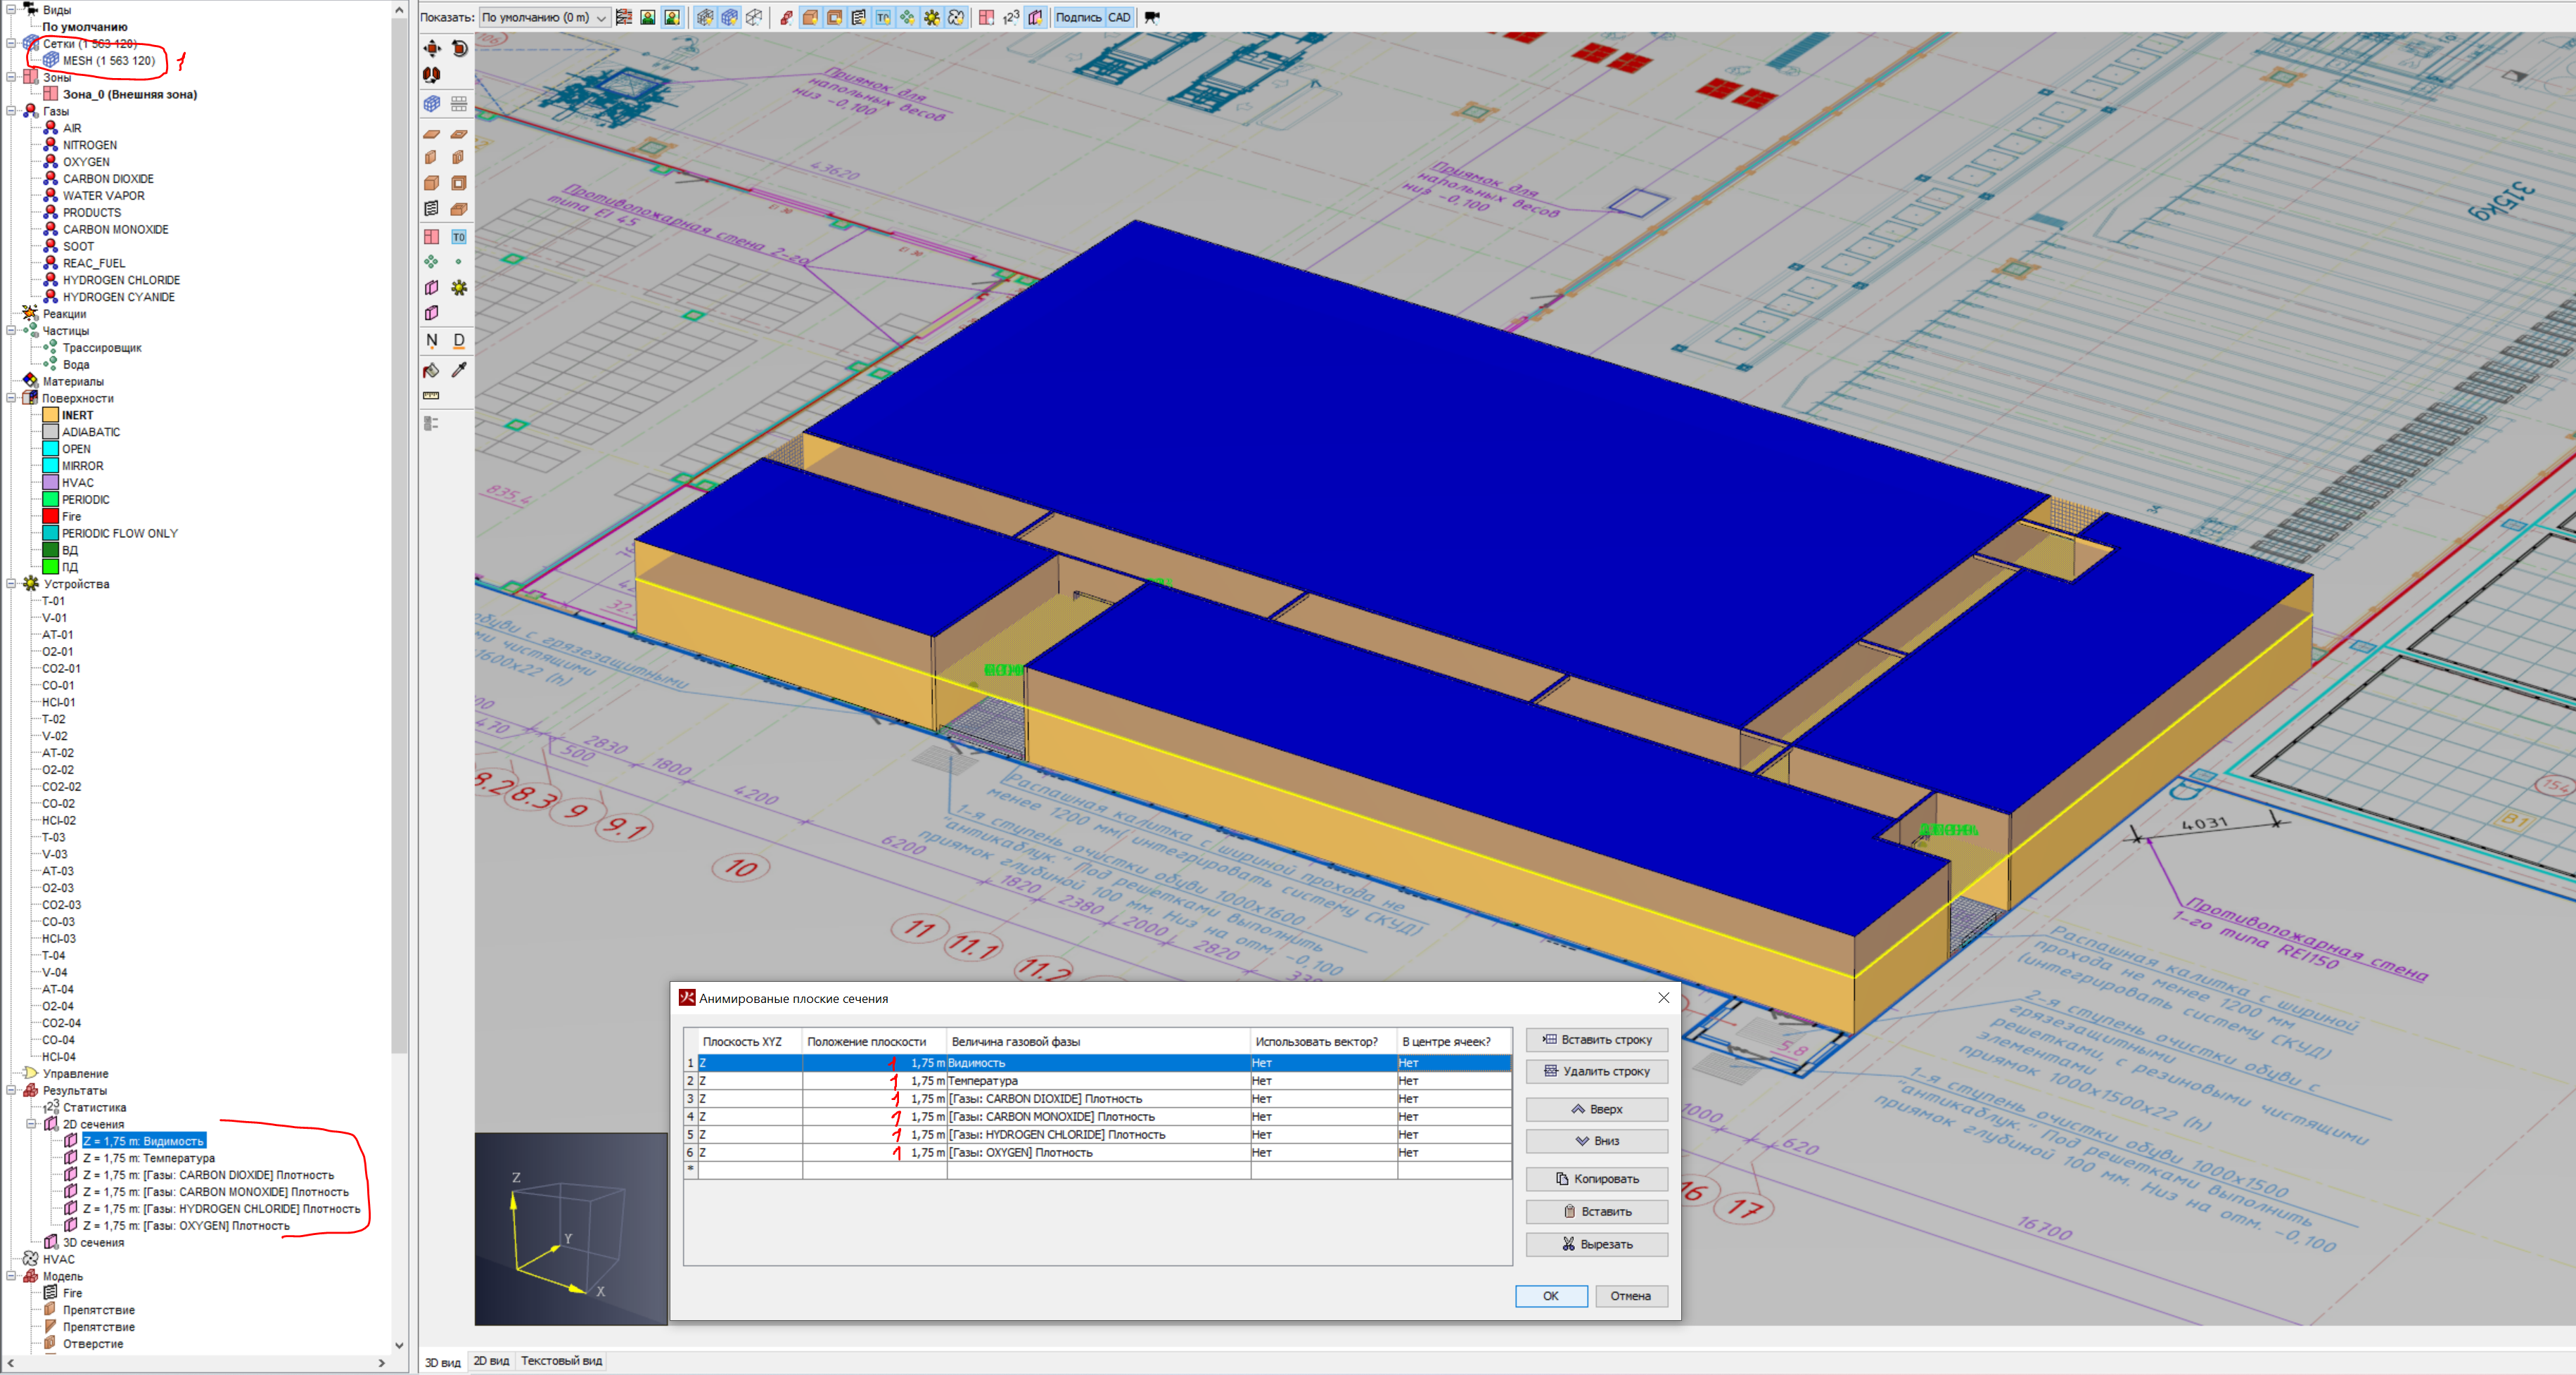Select the Move objects tool
This screenshot has width=2576, height=1375.
(x=432, y=48)
